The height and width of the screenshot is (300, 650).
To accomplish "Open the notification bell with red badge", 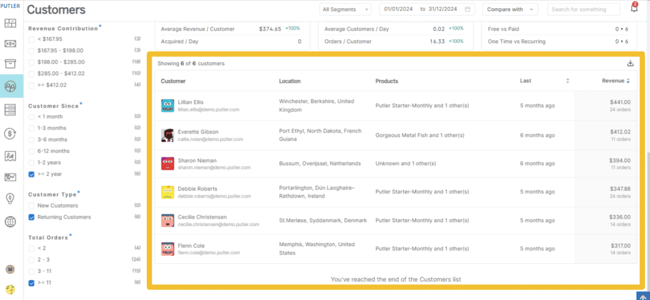I will [x=634, y=8].
